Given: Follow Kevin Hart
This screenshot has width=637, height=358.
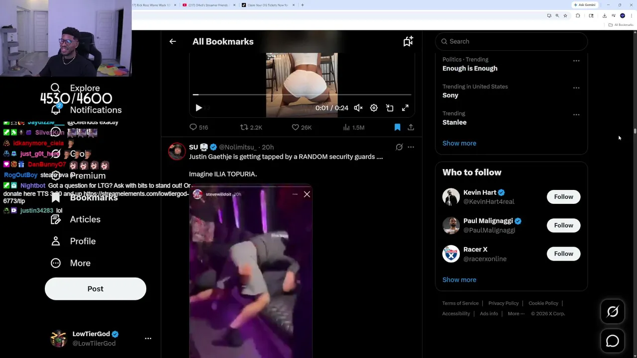Looking at the screenshot, I should coord(563,197).
